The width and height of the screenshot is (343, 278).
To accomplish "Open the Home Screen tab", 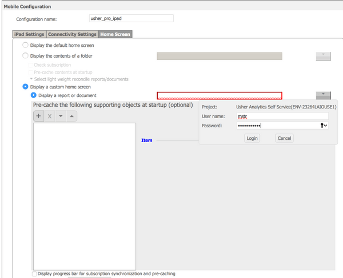I will (115, 34).
